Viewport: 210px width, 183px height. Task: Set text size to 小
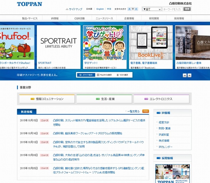(x=136, y=9)
